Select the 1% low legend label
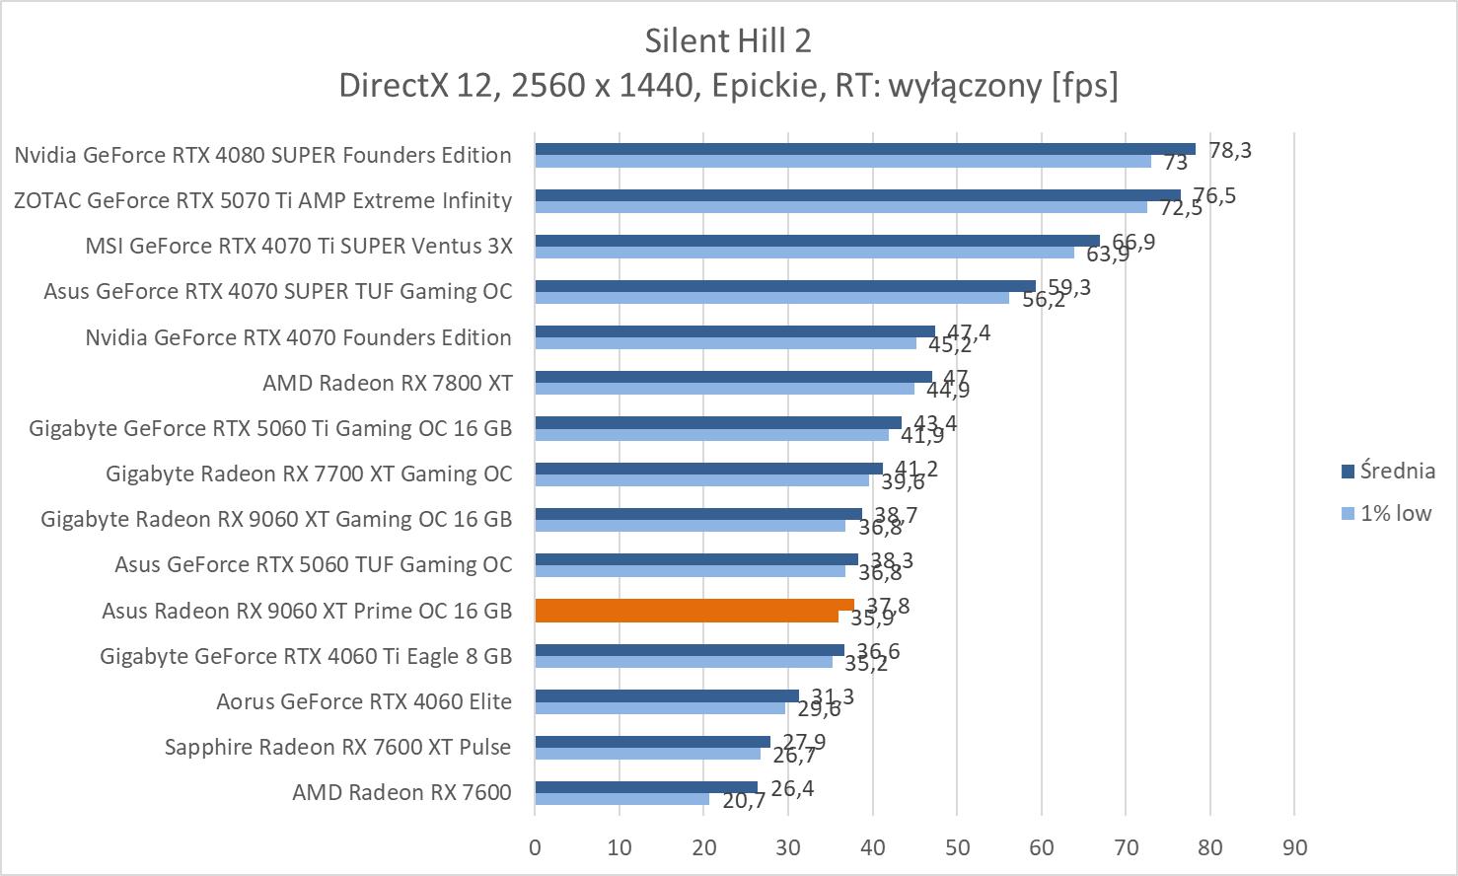Viewport: 1458px width, 876px height. click(1395, 513)
